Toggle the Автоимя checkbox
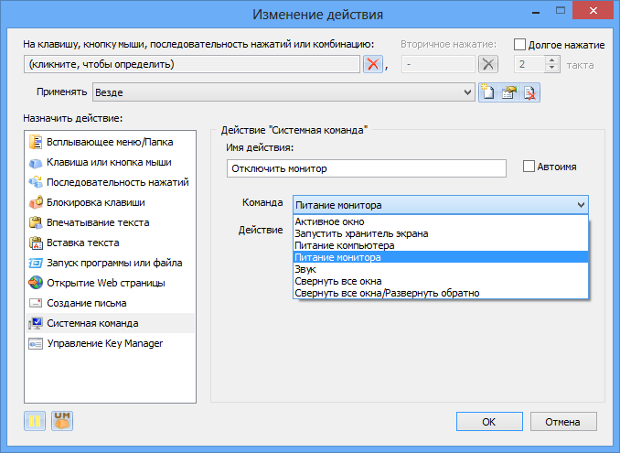 coord(529,167)
